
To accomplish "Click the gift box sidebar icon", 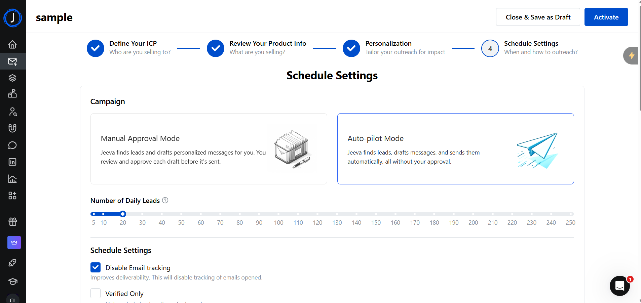I will pyautogui.click(x=12, y=222).
